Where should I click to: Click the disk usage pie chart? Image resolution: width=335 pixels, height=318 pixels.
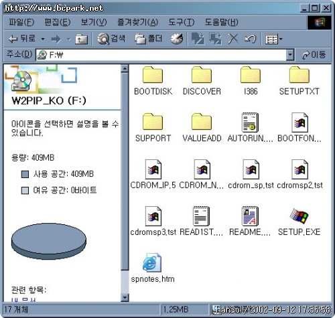(x=49, y=241)
